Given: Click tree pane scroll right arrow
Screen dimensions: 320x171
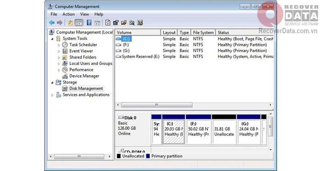Looking at the screenshot, I should pyautogui.click(x=110, y=157).
